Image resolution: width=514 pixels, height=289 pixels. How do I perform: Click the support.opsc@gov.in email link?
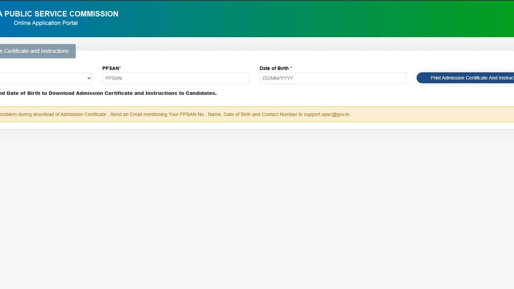pyautogui.click(x=327, y=114)
